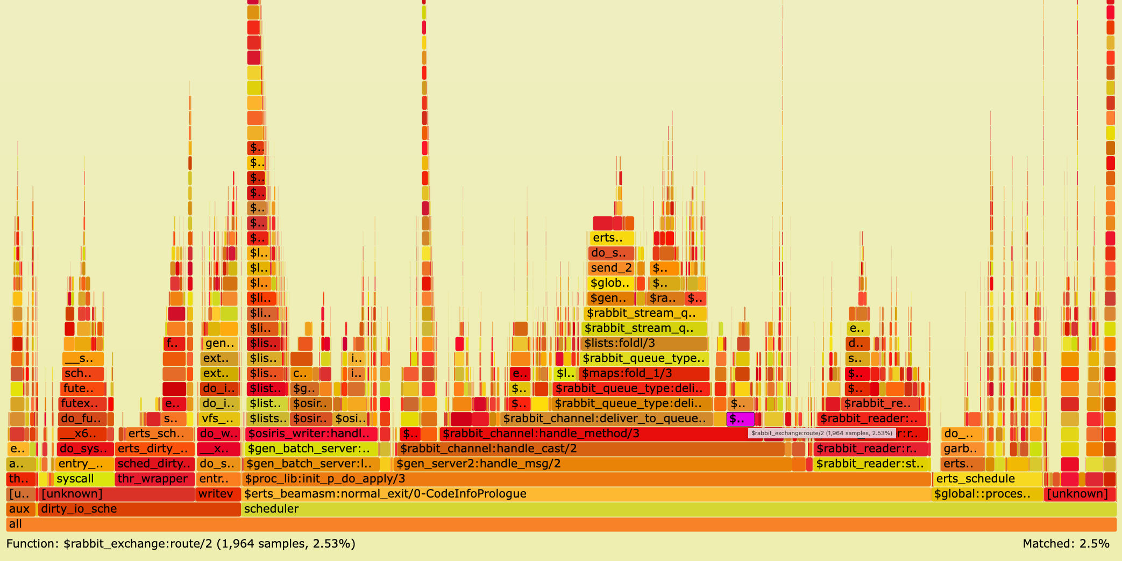Screen dimensions: 1122x561
Task: Zoom into the root "all" frame
Action: (x=538, y=524)
